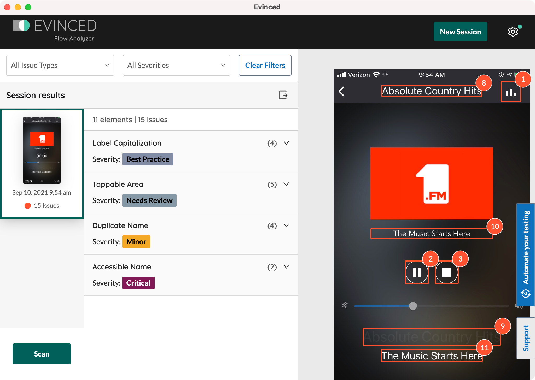Stop the station playback
Image resolution: width=535 pixels, height=380 pixels.
pyautogui.click(x=447, y=272)
